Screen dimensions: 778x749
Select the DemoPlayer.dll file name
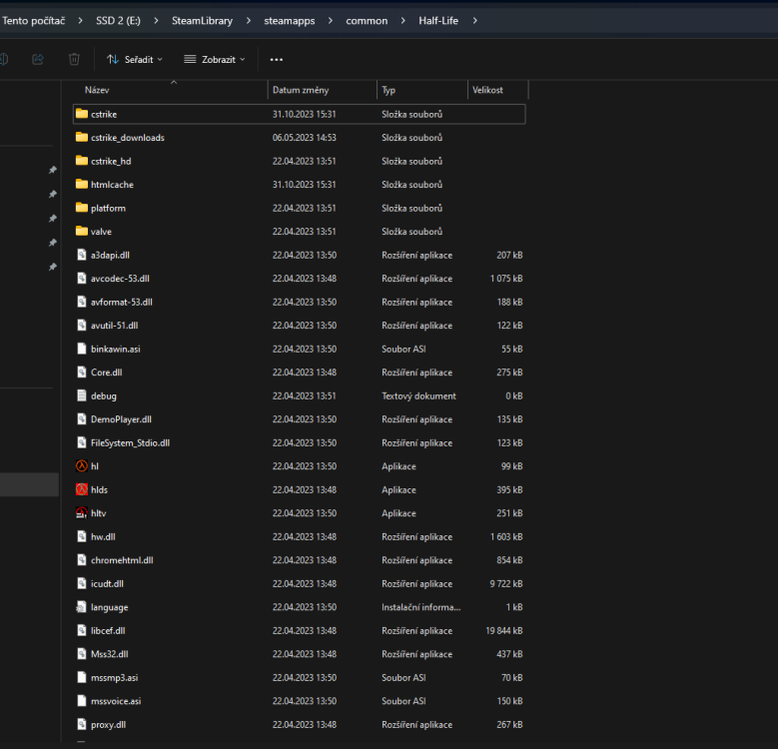click(121, 419)
